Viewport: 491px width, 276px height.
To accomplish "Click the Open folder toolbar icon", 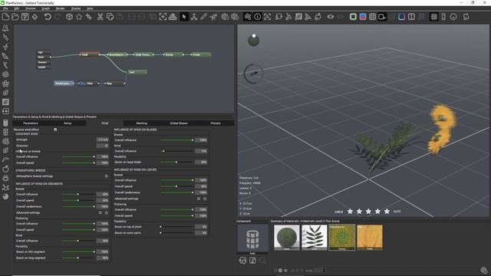I will 15,17.
